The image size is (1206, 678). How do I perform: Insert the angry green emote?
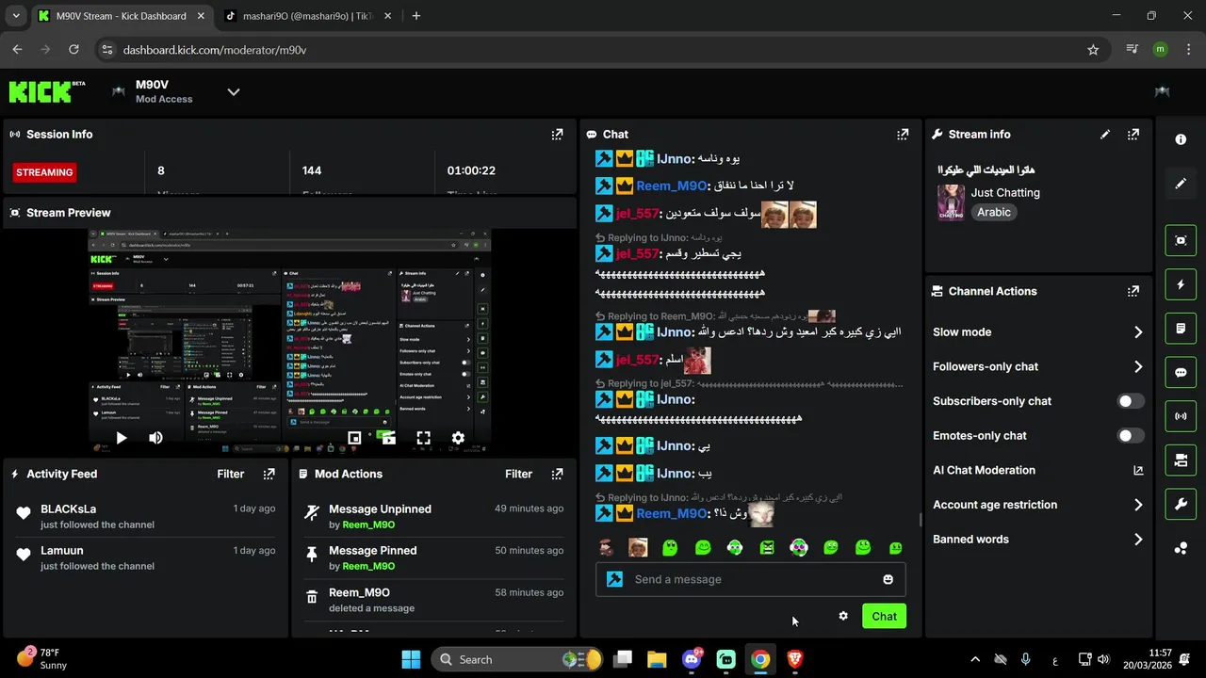[767, 547]
